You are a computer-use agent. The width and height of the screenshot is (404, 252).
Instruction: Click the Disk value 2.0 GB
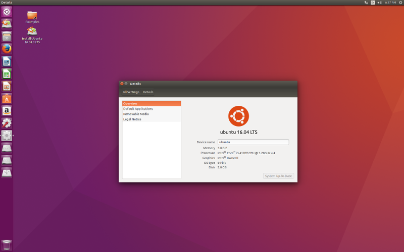tap(222, 167)
